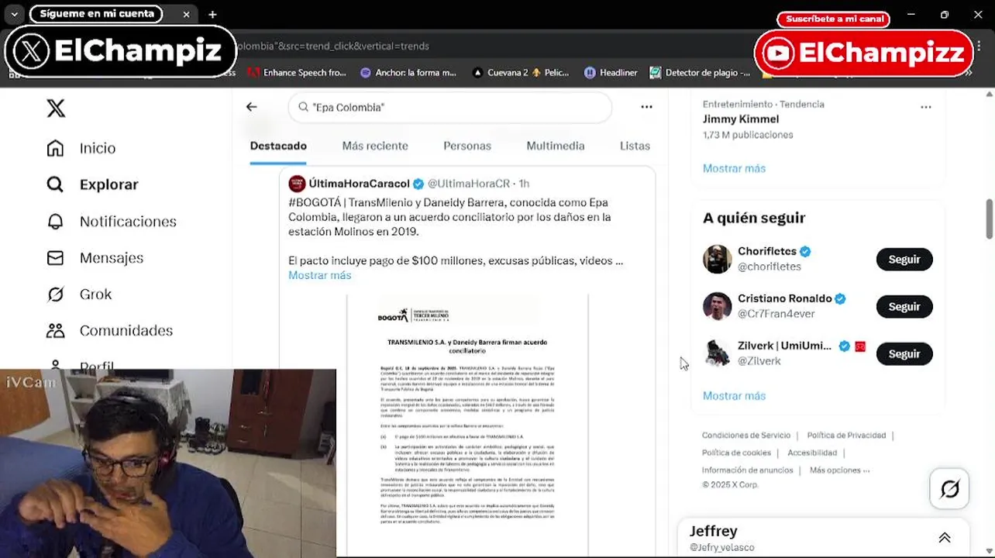Viewport: 995px width, 558px height.
Task: Open browser tab list dropdown arrow
Action: (x=14, y=14)
